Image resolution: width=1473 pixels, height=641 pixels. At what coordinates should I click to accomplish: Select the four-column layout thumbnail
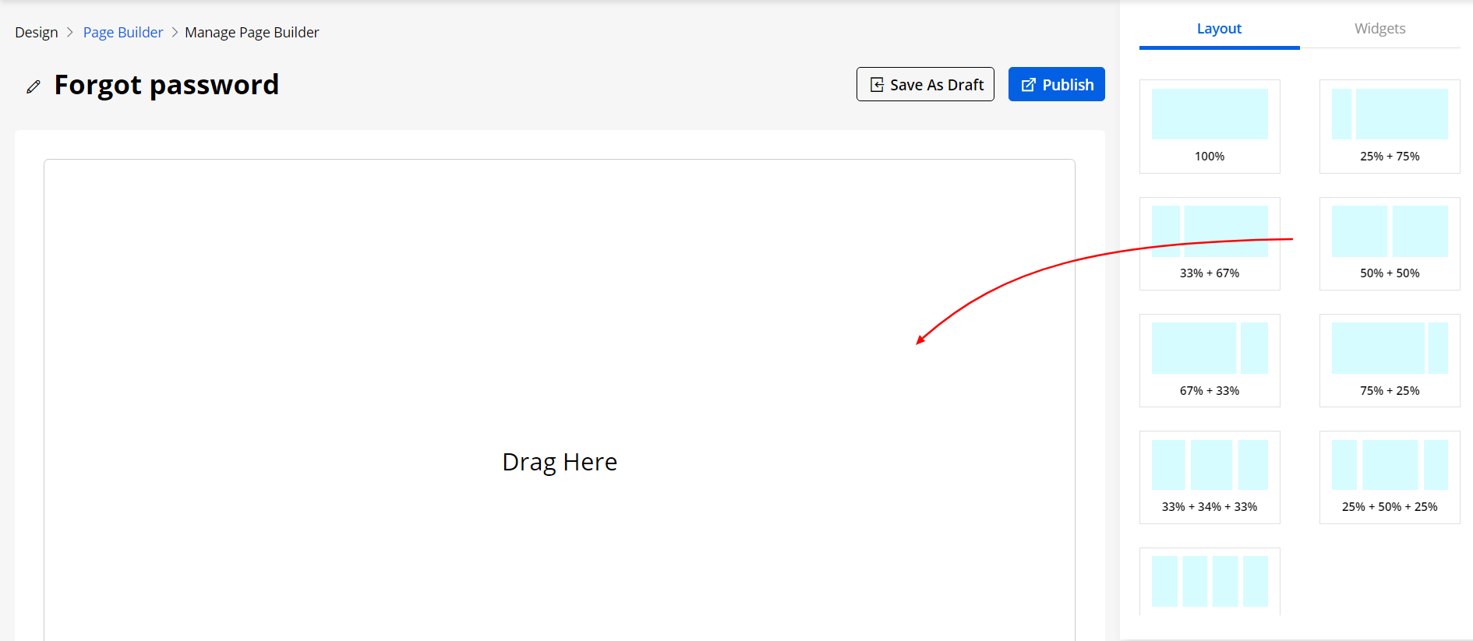pos(1209,582)
